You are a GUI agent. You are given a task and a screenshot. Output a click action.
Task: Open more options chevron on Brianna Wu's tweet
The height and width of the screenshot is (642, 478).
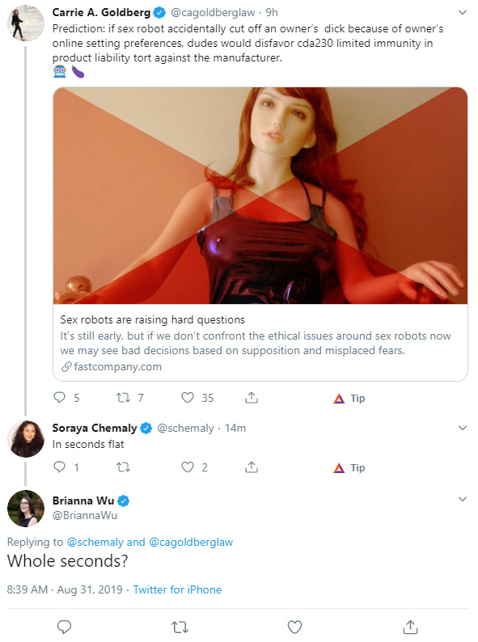[463, 499]
